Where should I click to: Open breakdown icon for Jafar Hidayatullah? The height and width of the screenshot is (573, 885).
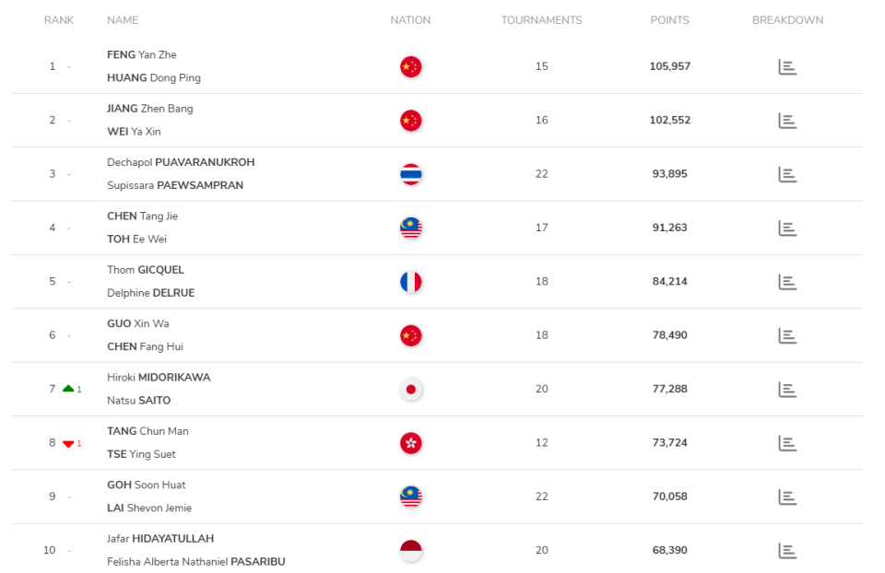(x=787, y=551)
